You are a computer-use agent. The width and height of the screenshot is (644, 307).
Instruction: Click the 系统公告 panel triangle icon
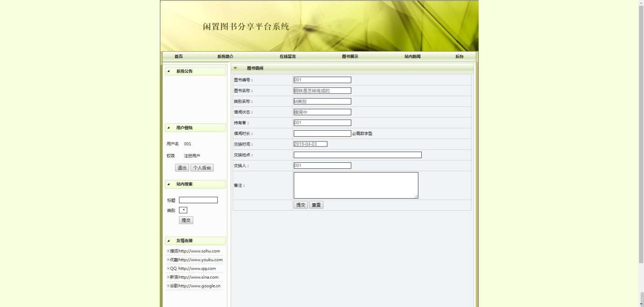coord(169,71)
